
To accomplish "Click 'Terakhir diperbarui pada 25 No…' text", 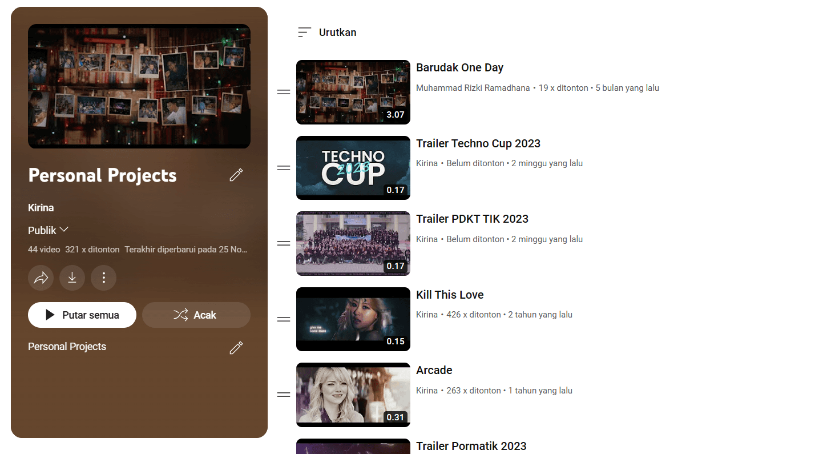I will 185,250.
